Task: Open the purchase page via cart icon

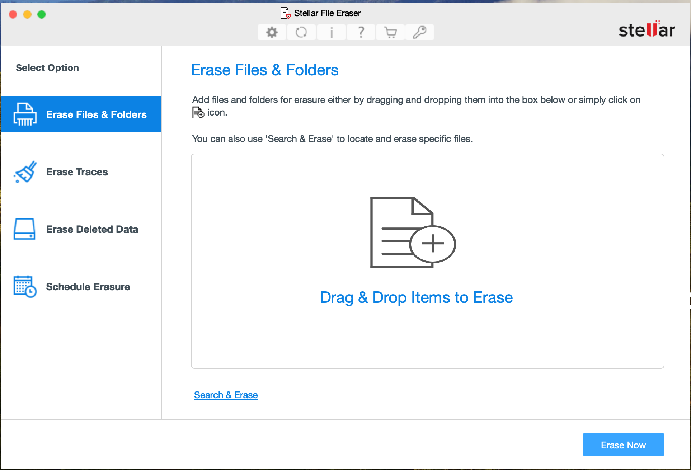Action: pos(390,32)
